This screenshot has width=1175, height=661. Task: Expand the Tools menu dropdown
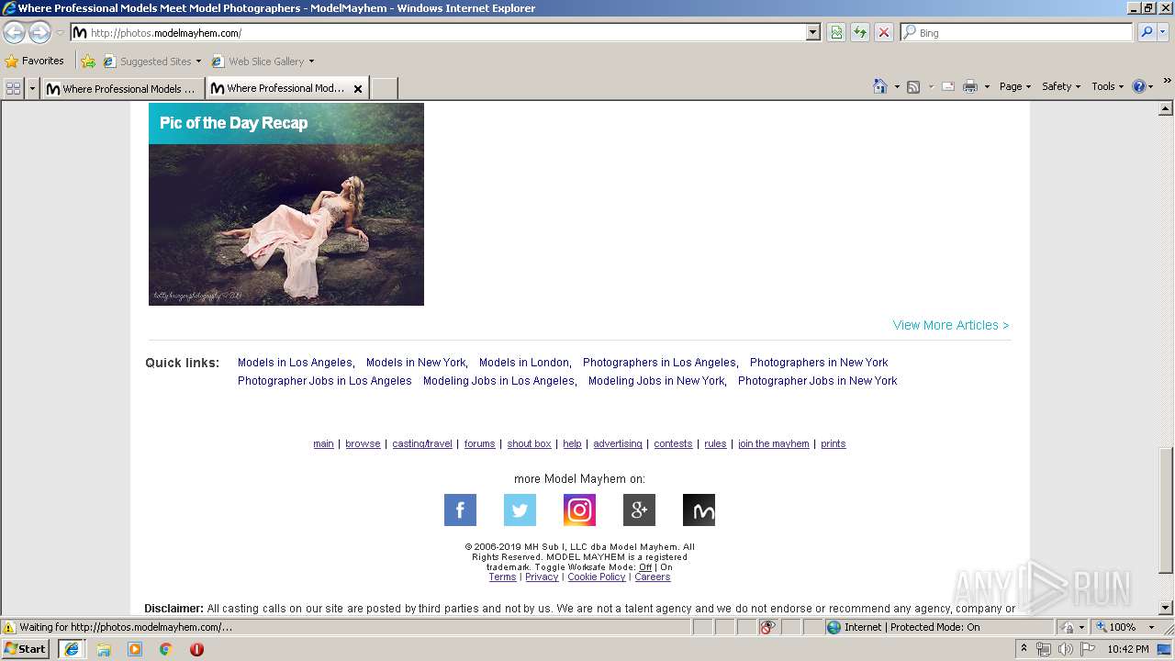pos(1107,86)
